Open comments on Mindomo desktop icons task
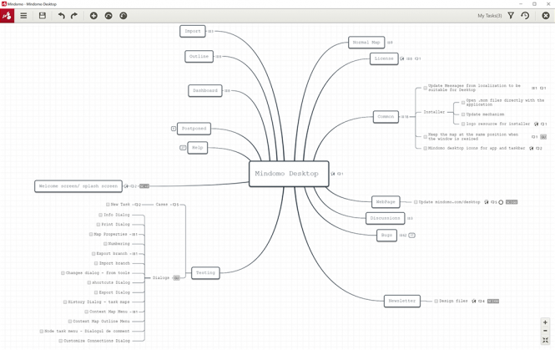555x350 pixels. tap(538, 149)
